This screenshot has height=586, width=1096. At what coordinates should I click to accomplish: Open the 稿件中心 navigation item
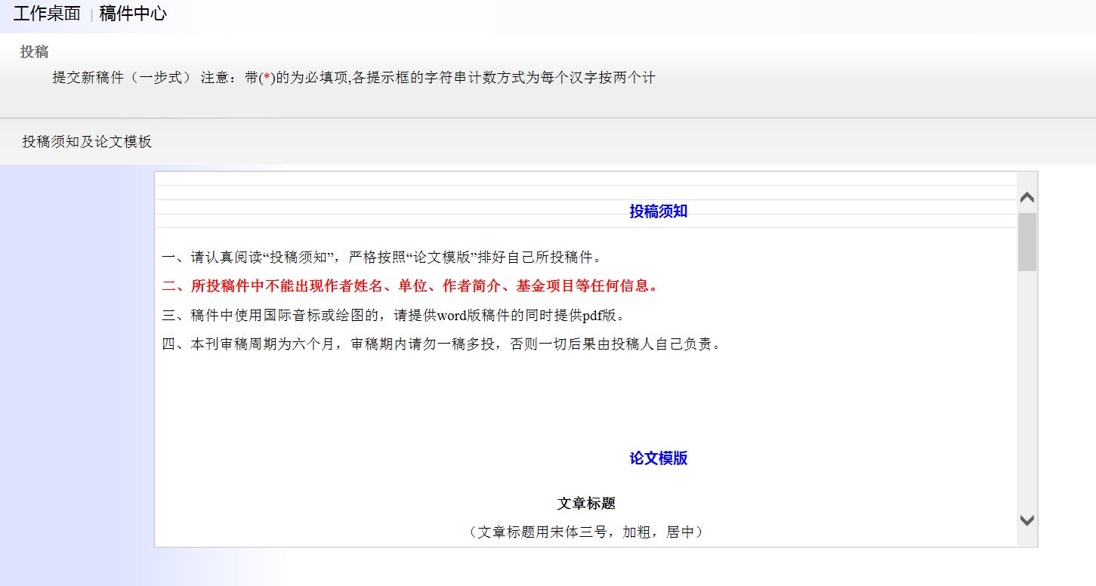(133, 14)
